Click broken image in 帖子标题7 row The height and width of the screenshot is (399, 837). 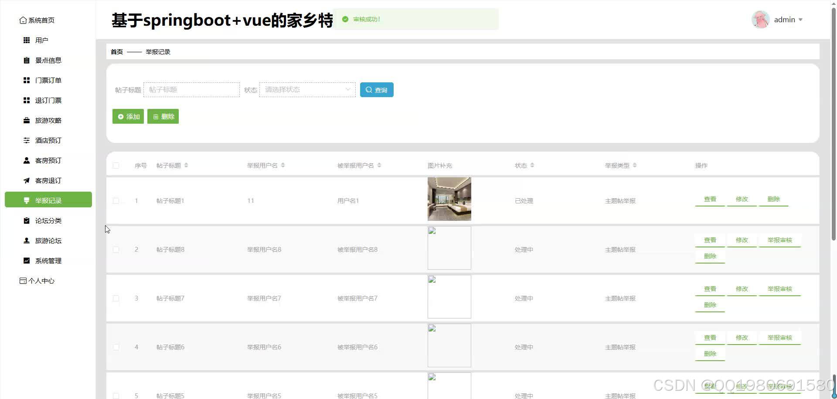pyautogui.click(x=449, y=297)
